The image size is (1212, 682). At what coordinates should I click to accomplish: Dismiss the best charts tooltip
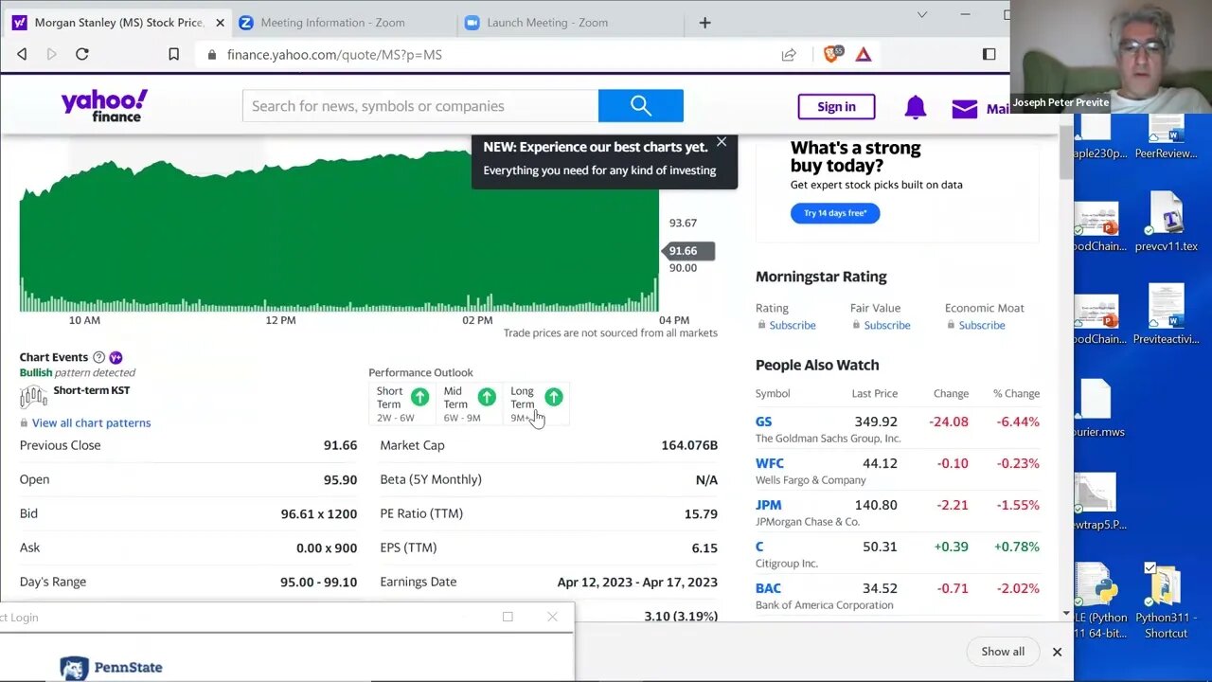pos(722,142)
